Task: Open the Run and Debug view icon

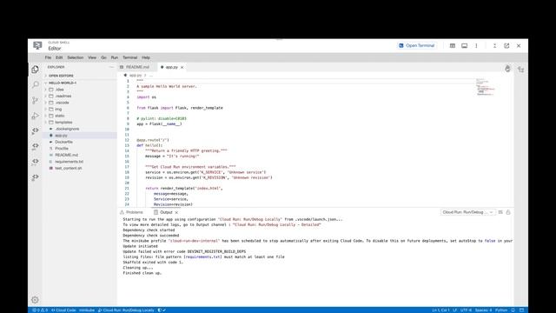Action: (x=35, y=116)
